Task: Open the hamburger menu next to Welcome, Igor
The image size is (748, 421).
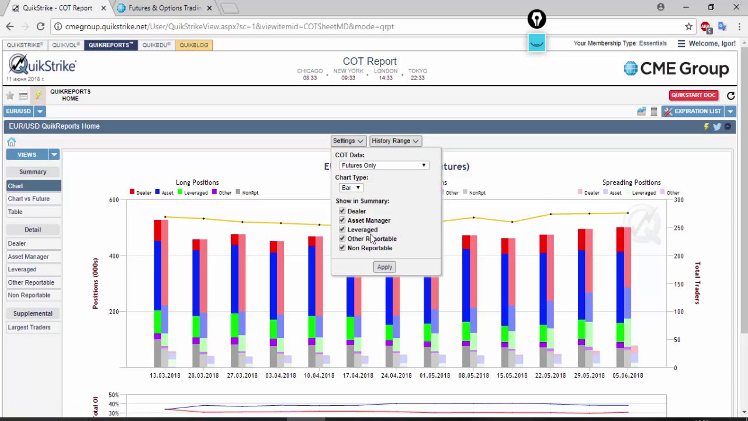Action: tap(681, 43)
